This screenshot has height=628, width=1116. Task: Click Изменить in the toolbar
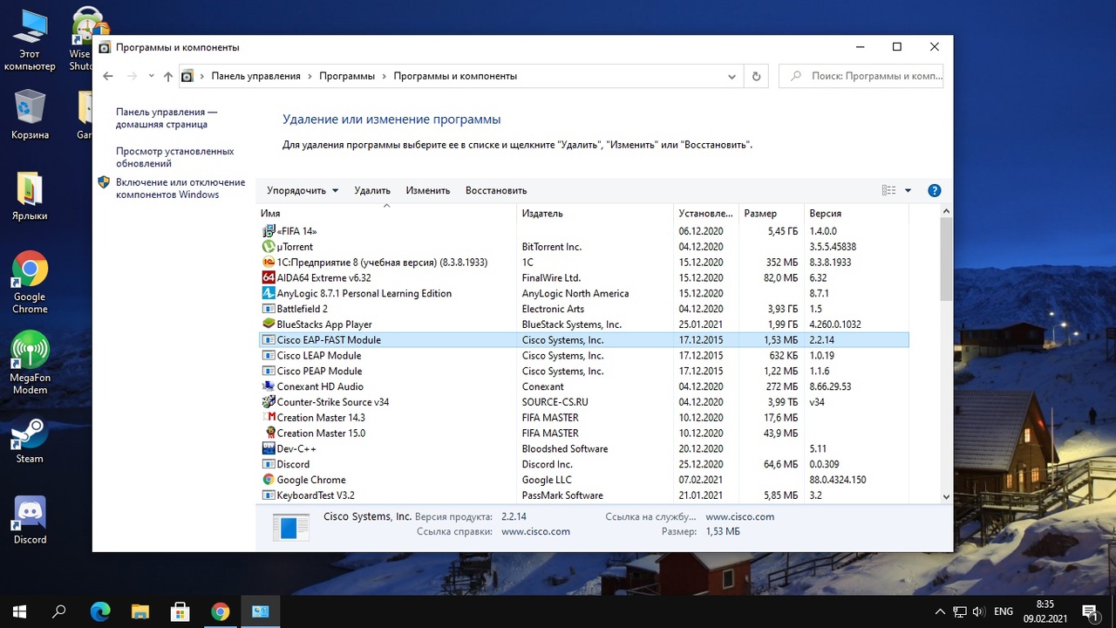pos(427,190)
